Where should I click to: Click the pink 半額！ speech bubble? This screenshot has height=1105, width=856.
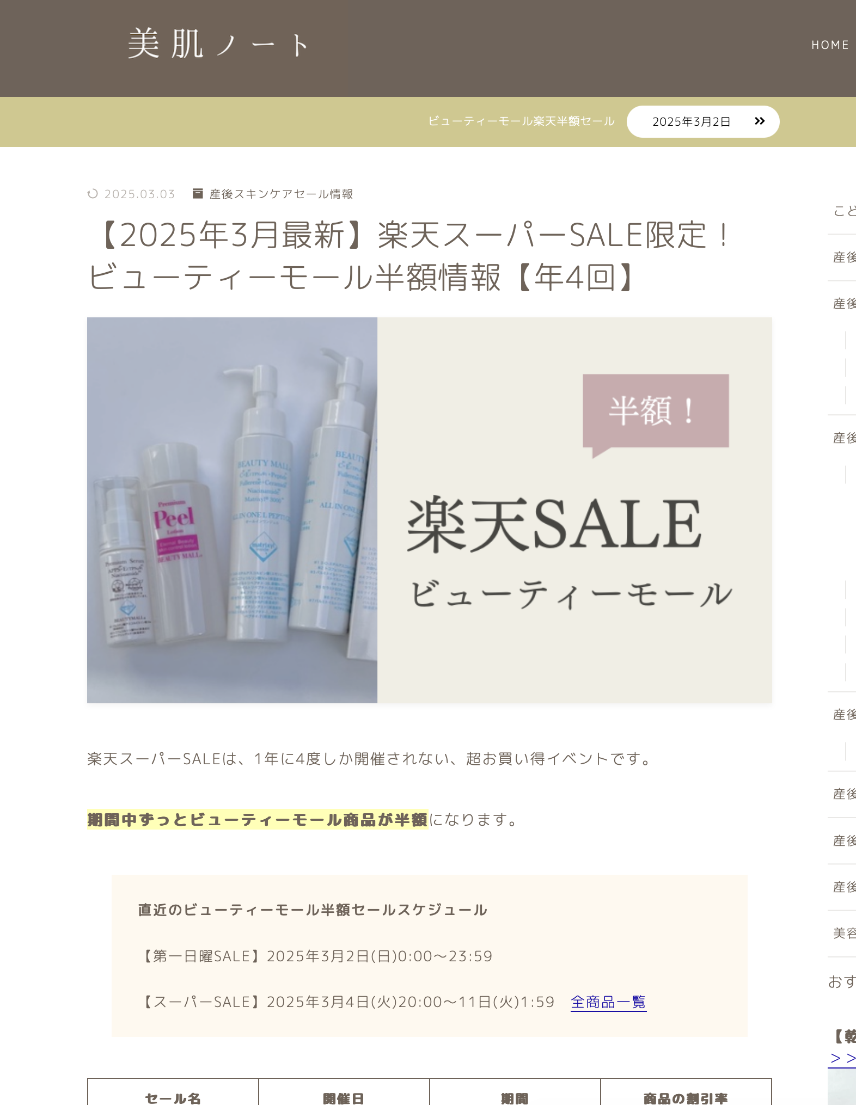click(x=656, y=415)
